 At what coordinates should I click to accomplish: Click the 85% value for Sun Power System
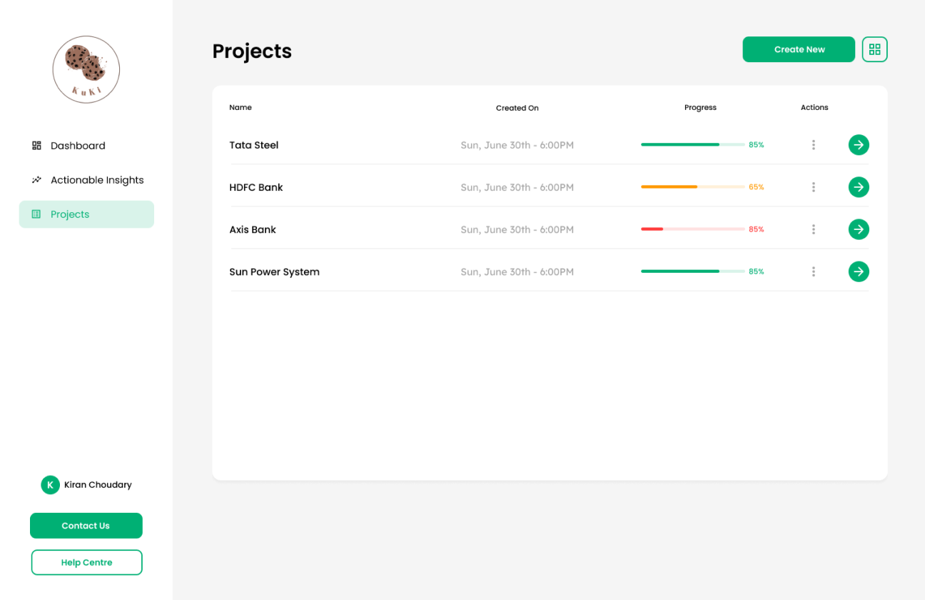point(757,271)
